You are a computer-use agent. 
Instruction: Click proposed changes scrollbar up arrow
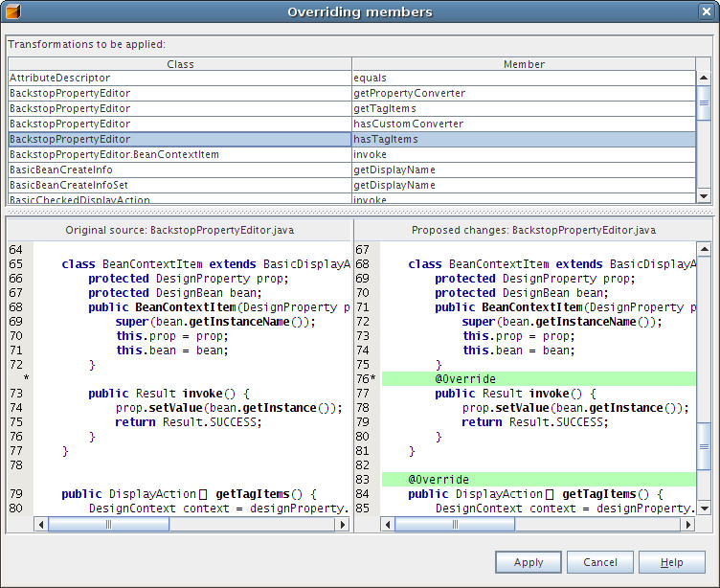pyautogui.click(x=704, y=249)
